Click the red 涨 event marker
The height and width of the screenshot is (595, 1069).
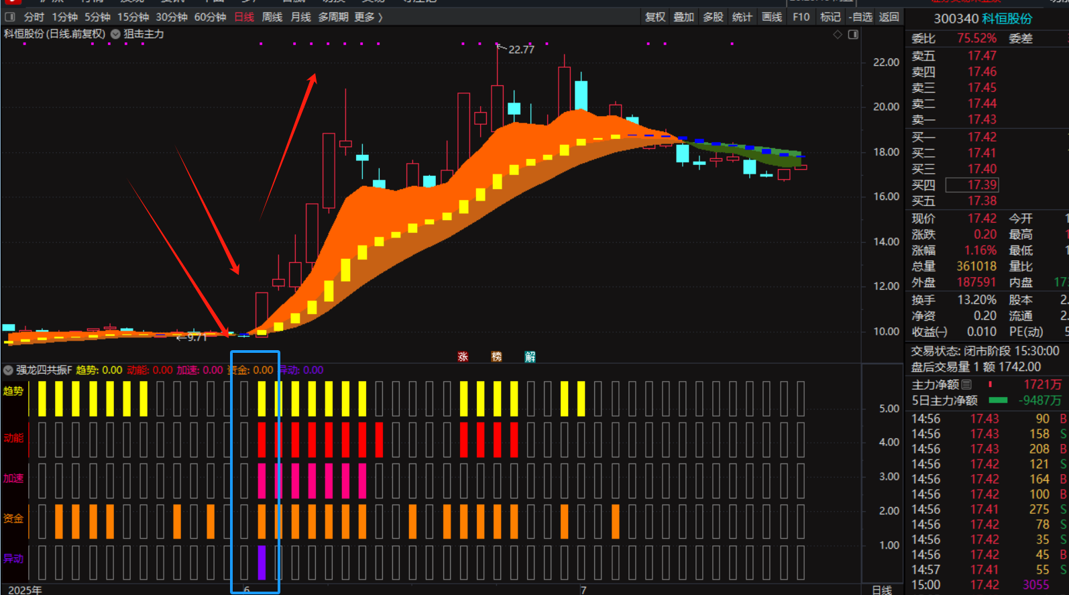click(x=463, y=357)
